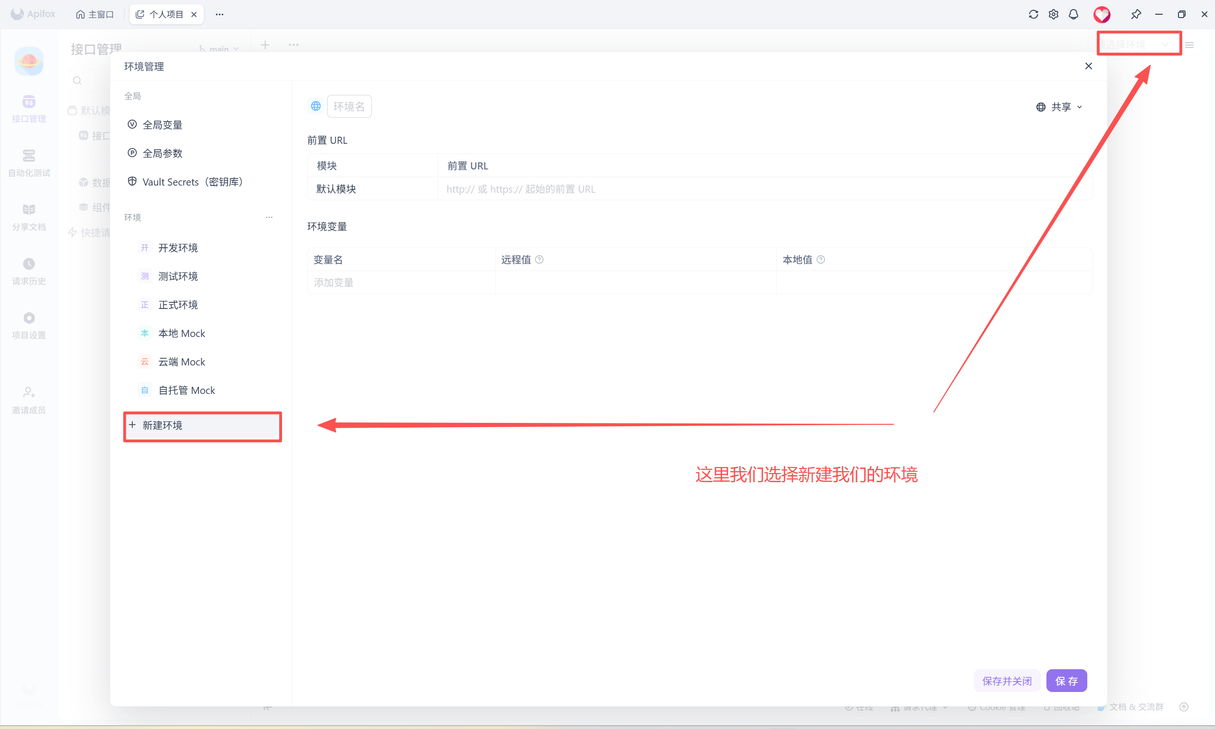The width and height of the screenshot is (1215, 729).
Task: Click the pin window icon
Action: pos(1135,14)
